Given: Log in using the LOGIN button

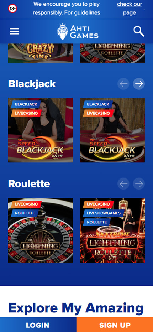Looking at the screenshot, I should (x=38, y=325).
